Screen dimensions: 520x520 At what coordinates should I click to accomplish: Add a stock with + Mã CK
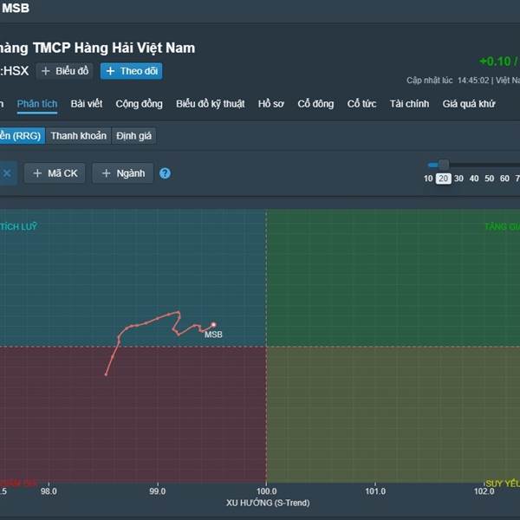pyautogui.click(x=55, y=173)
